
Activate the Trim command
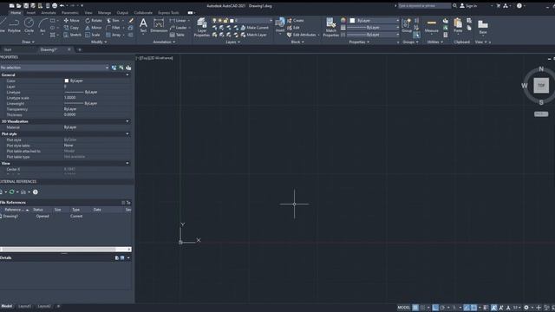(114, 21)
